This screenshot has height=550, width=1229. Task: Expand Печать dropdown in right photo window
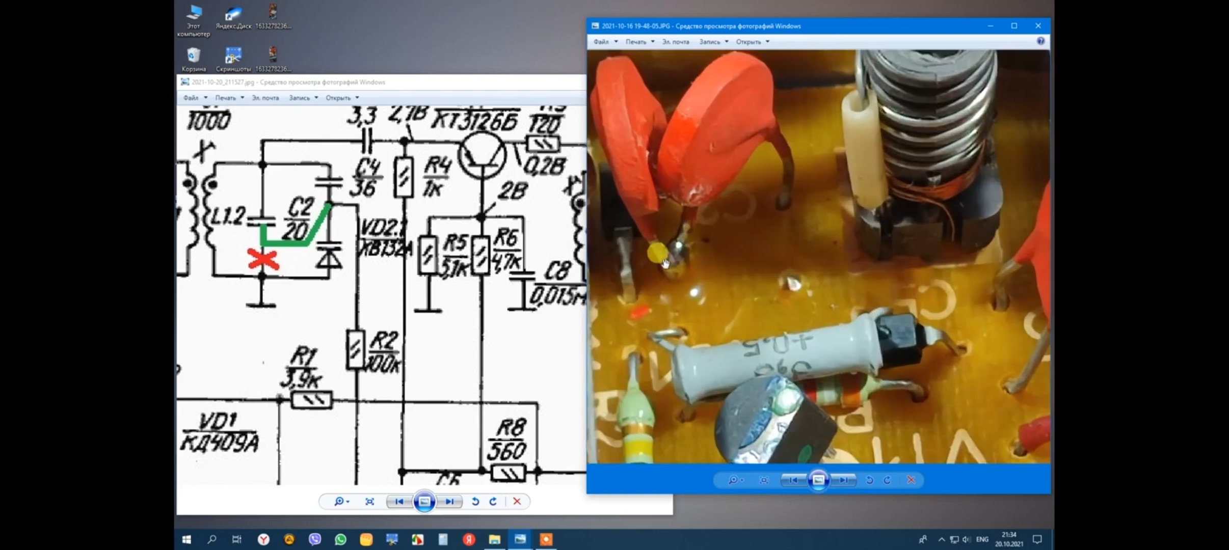(636, 42)
